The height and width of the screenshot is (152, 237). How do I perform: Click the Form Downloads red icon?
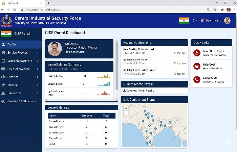pyautogui.click(x=197, y=53)
